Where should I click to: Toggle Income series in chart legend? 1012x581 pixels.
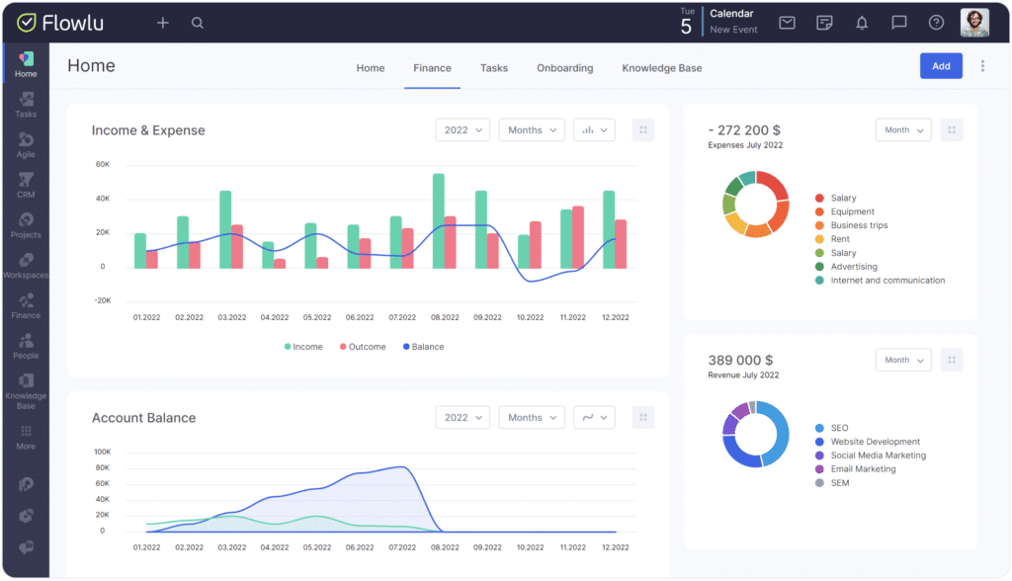(303, 347)
